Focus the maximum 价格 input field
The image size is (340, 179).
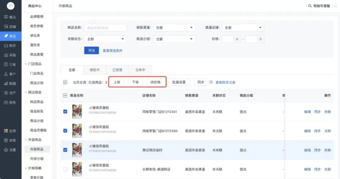point(251,39)
